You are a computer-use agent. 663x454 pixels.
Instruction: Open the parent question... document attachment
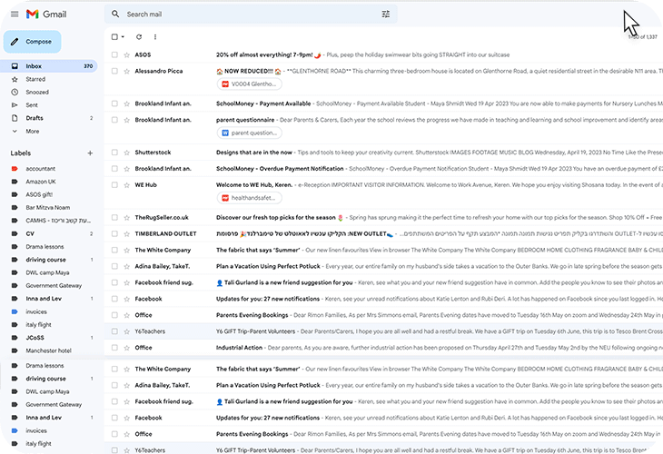[x=250, y=133]
